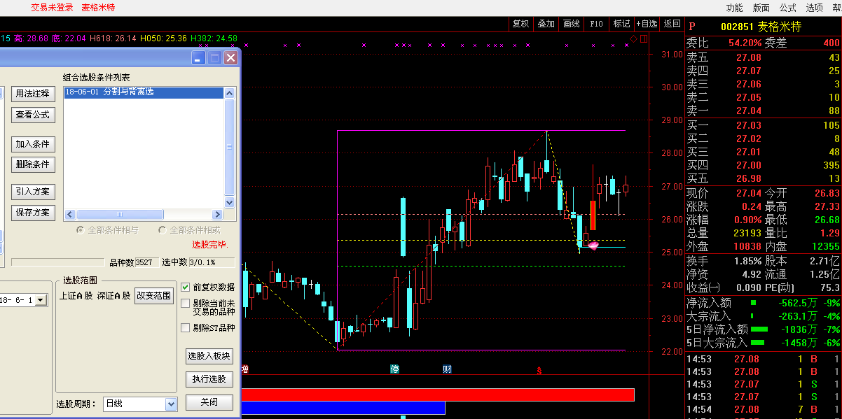Select the 18-06-01 分割与背离选 condition row
Image resolution: width=842 pixels, height=419 pixels.
[x=144, y=92]
